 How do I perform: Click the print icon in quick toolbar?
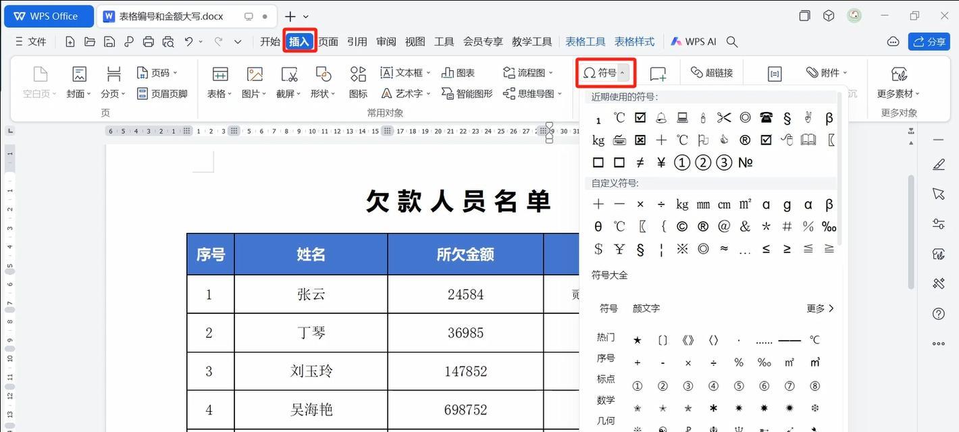(149, 42)
